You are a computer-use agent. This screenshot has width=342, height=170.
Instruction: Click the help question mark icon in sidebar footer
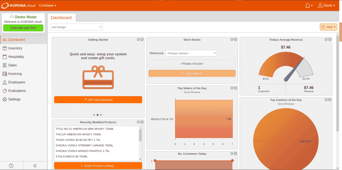(x=11, y=166)
